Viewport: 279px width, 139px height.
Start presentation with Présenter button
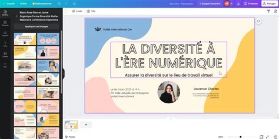(251, 3)
